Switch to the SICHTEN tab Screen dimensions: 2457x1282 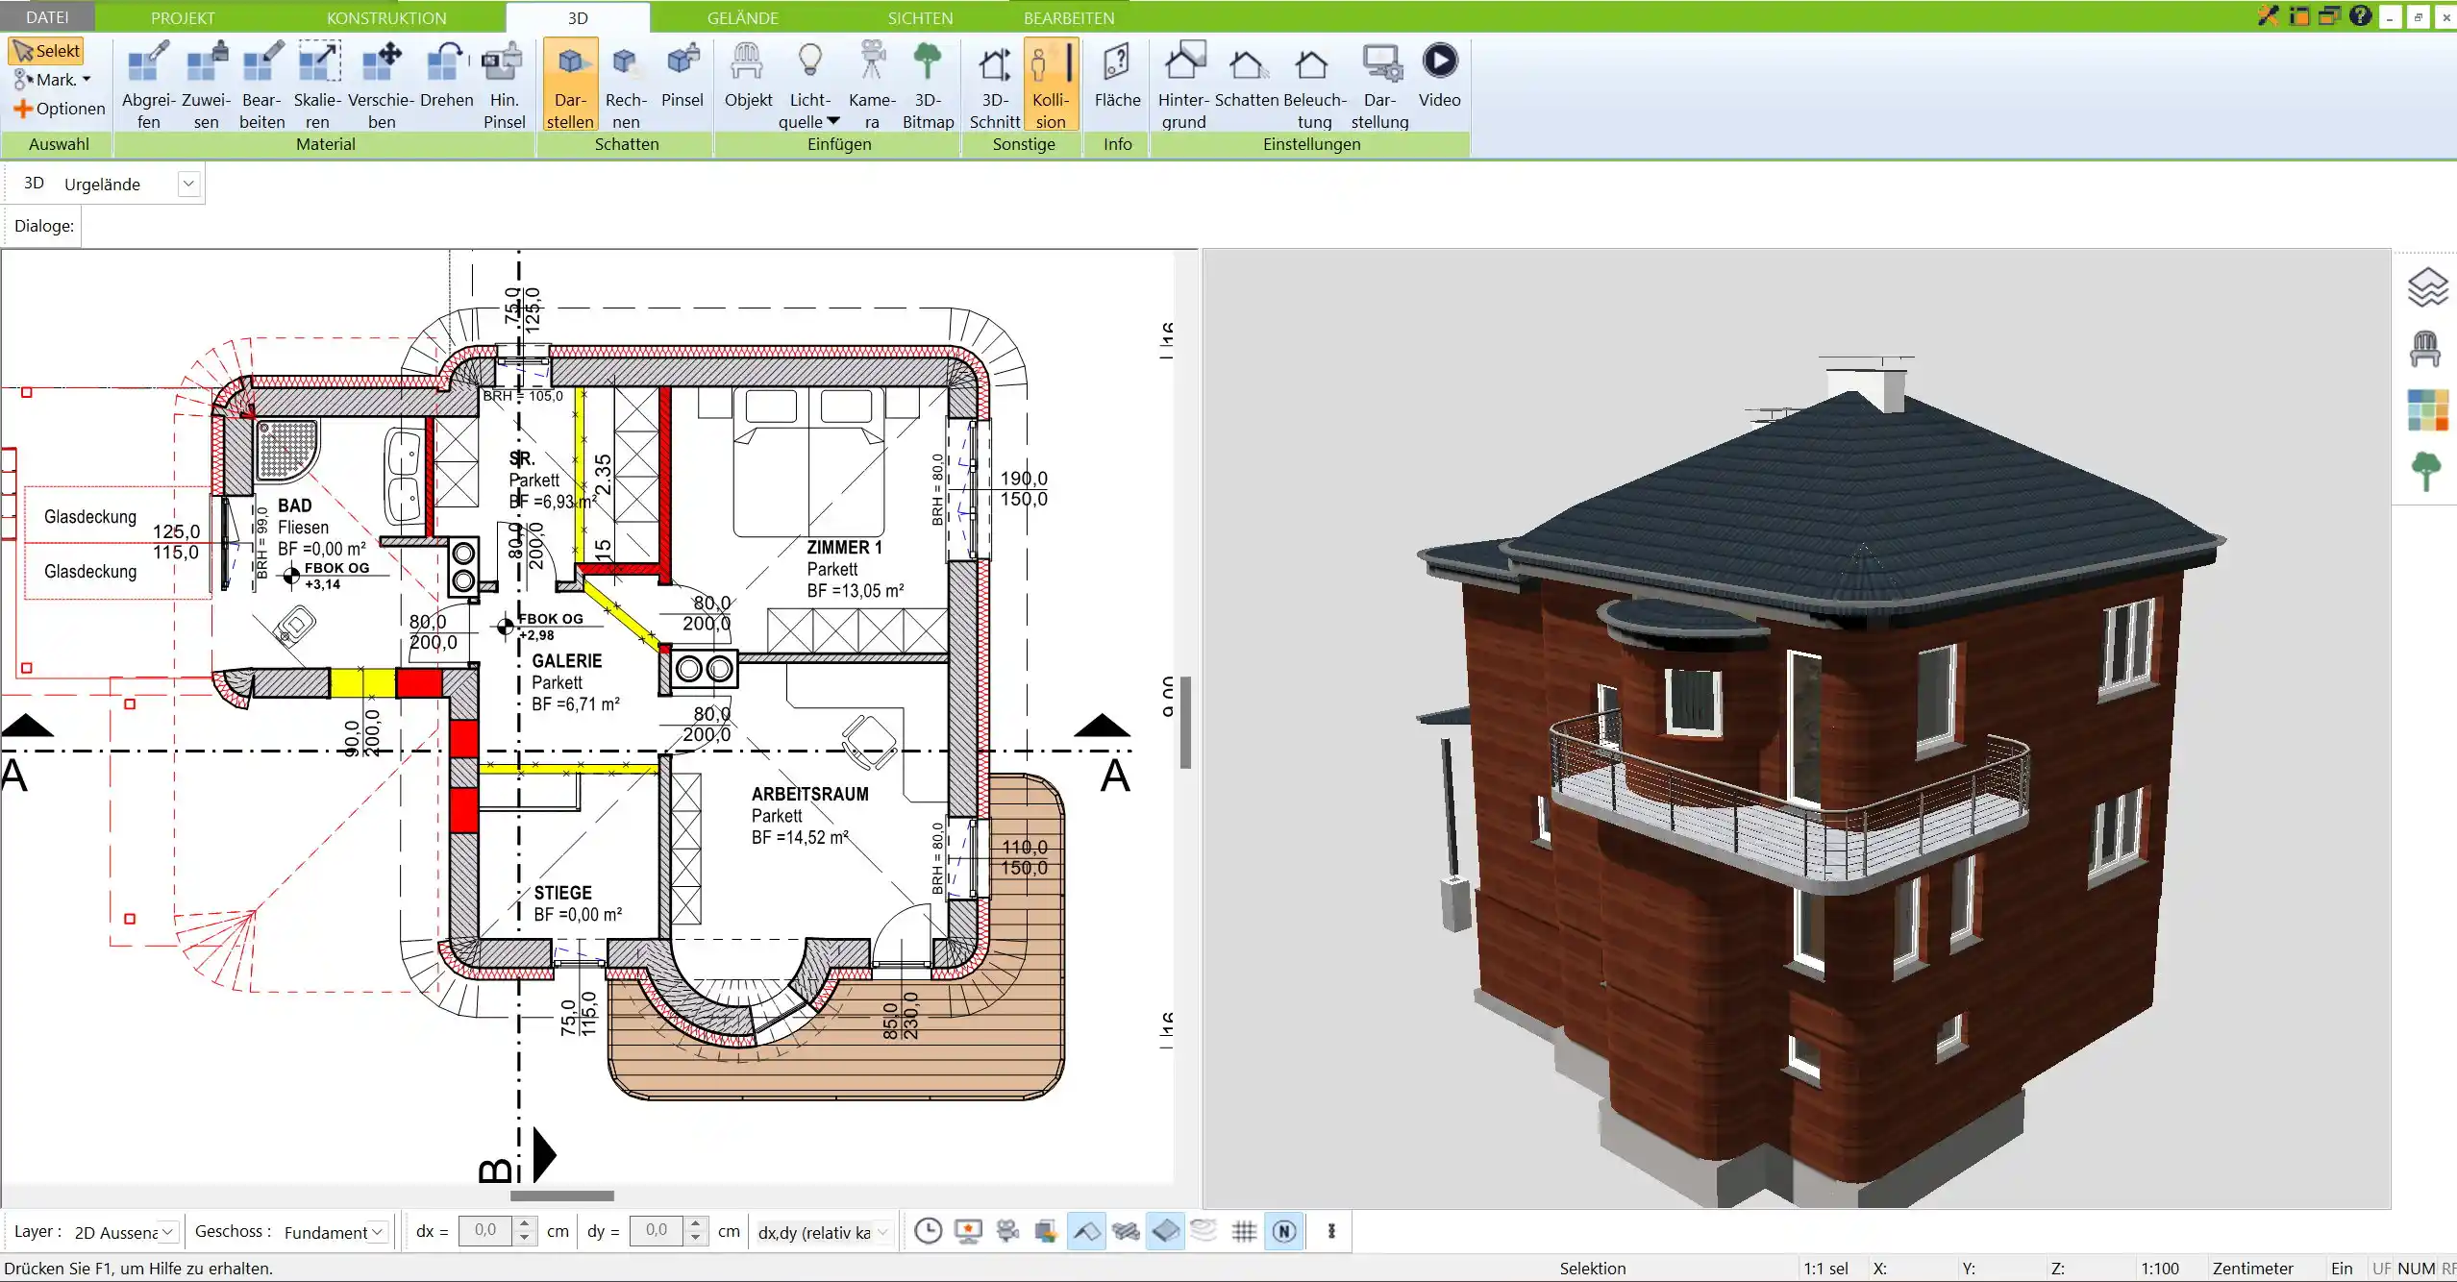920,17
